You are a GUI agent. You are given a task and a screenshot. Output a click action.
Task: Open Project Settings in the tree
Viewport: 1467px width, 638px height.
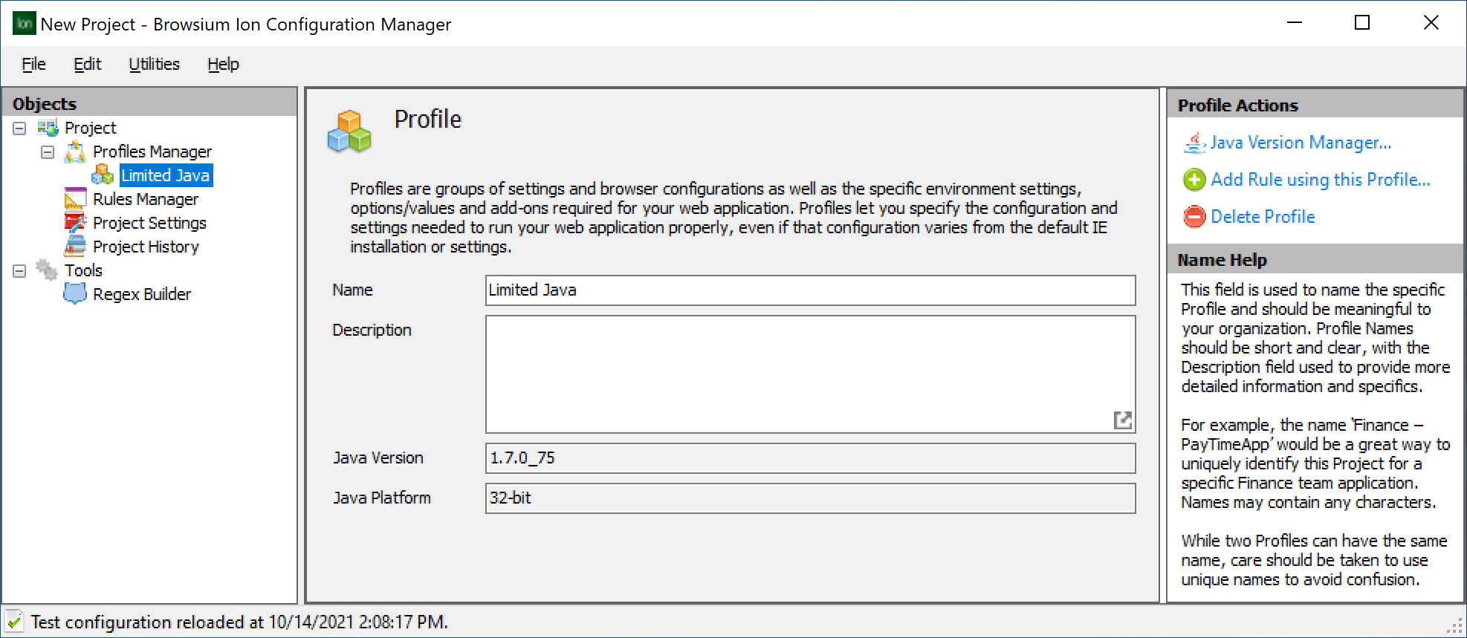[149, 223]
